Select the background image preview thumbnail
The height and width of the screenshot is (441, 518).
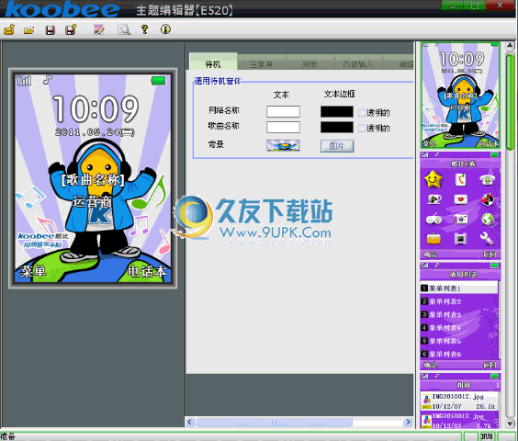click(x=283, y=145)
